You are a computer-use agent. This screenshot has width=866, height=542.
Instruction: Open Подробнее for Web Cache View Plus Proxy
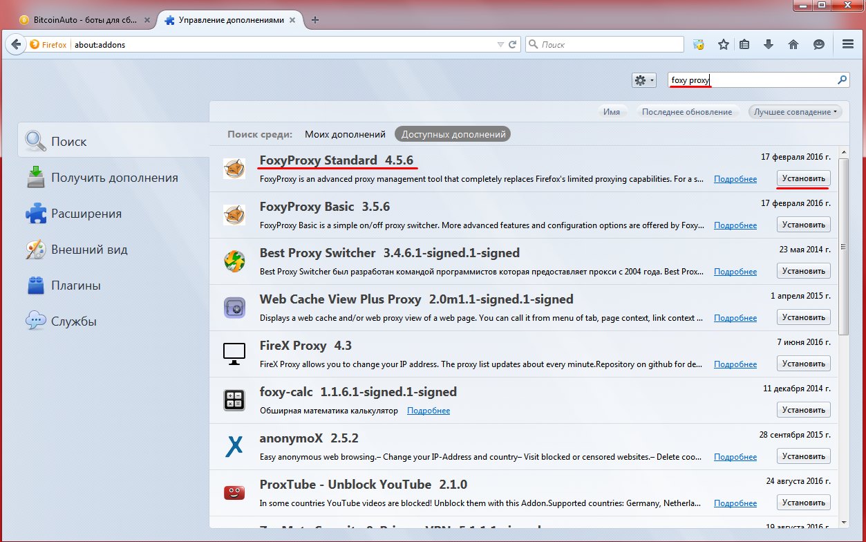[735, 318]
